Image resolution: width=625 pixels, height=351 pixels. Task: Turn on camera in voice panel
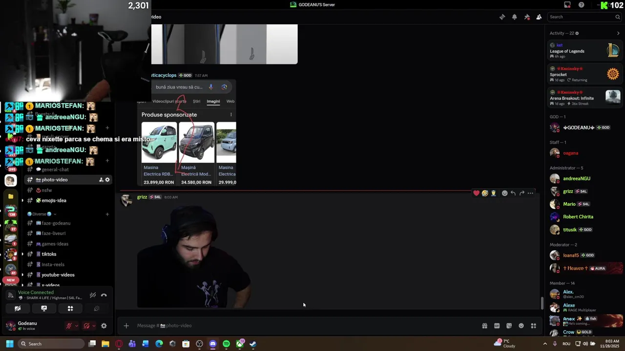coord(18,309)
